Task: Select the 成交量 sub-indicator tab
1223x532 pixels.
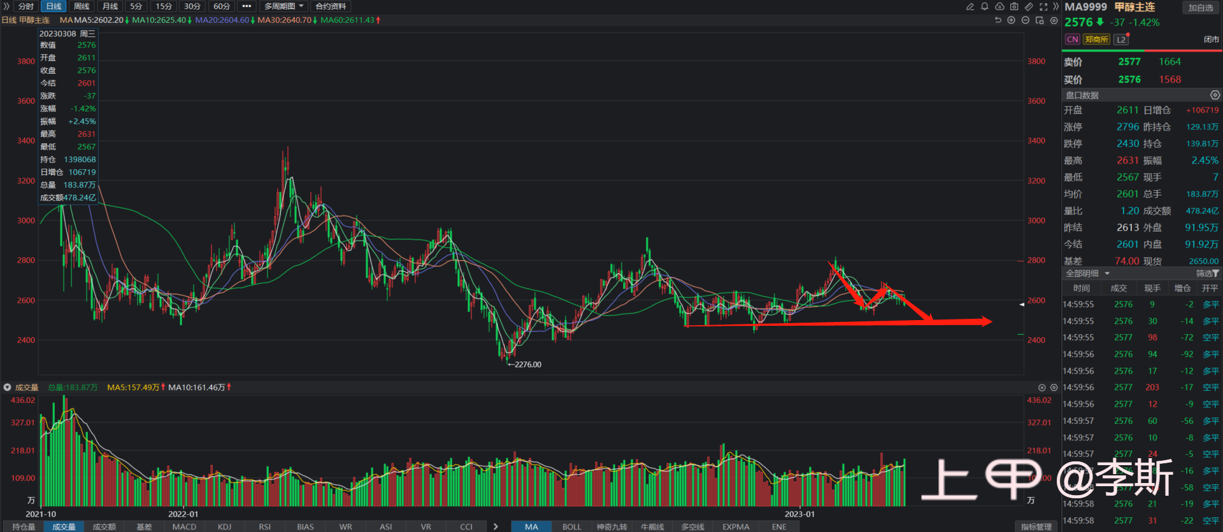Action: tap(64, 527)
